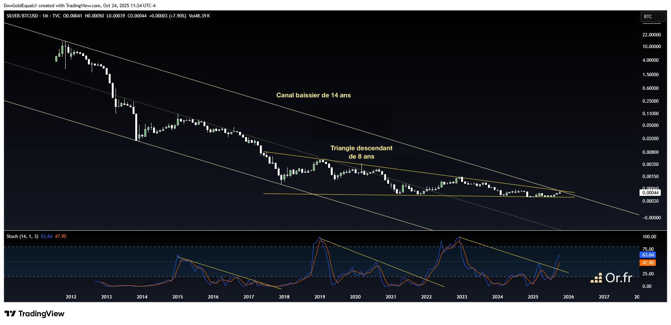Image resolution: width=671 pixels, height=325 pixels.
Task: Click the Vol 48.39 K readout
Action: (x=199, y=16)
